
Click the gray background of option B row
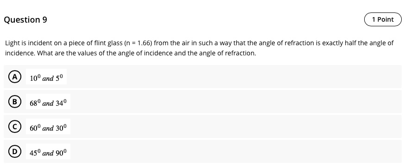233,102
